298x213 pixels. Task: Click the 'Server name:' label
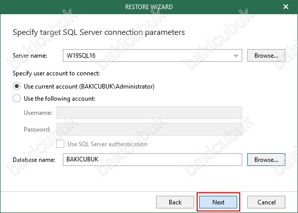click(x=30, y=56)
